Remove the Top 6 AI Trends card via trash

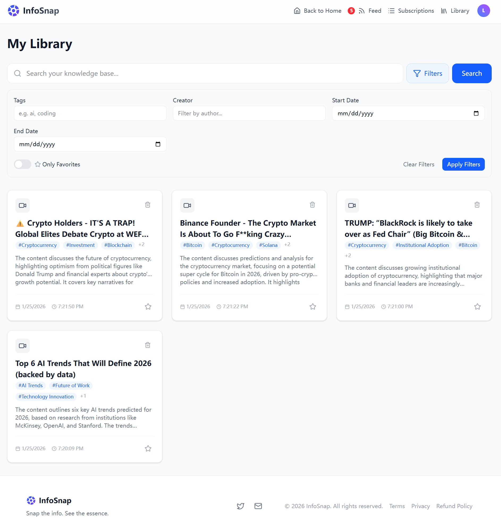pyautogui.click(x=148, y=345)
